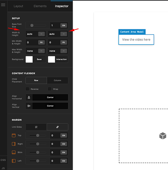Open the Base background color swatch

point(29,59)
